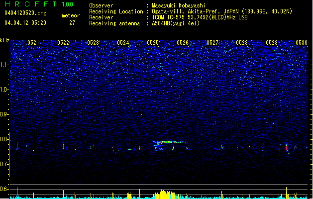Viewport: 313px width, 199px height.
Task: Click the HROFFT 1.0.0 title text
Action: (39, 4)
